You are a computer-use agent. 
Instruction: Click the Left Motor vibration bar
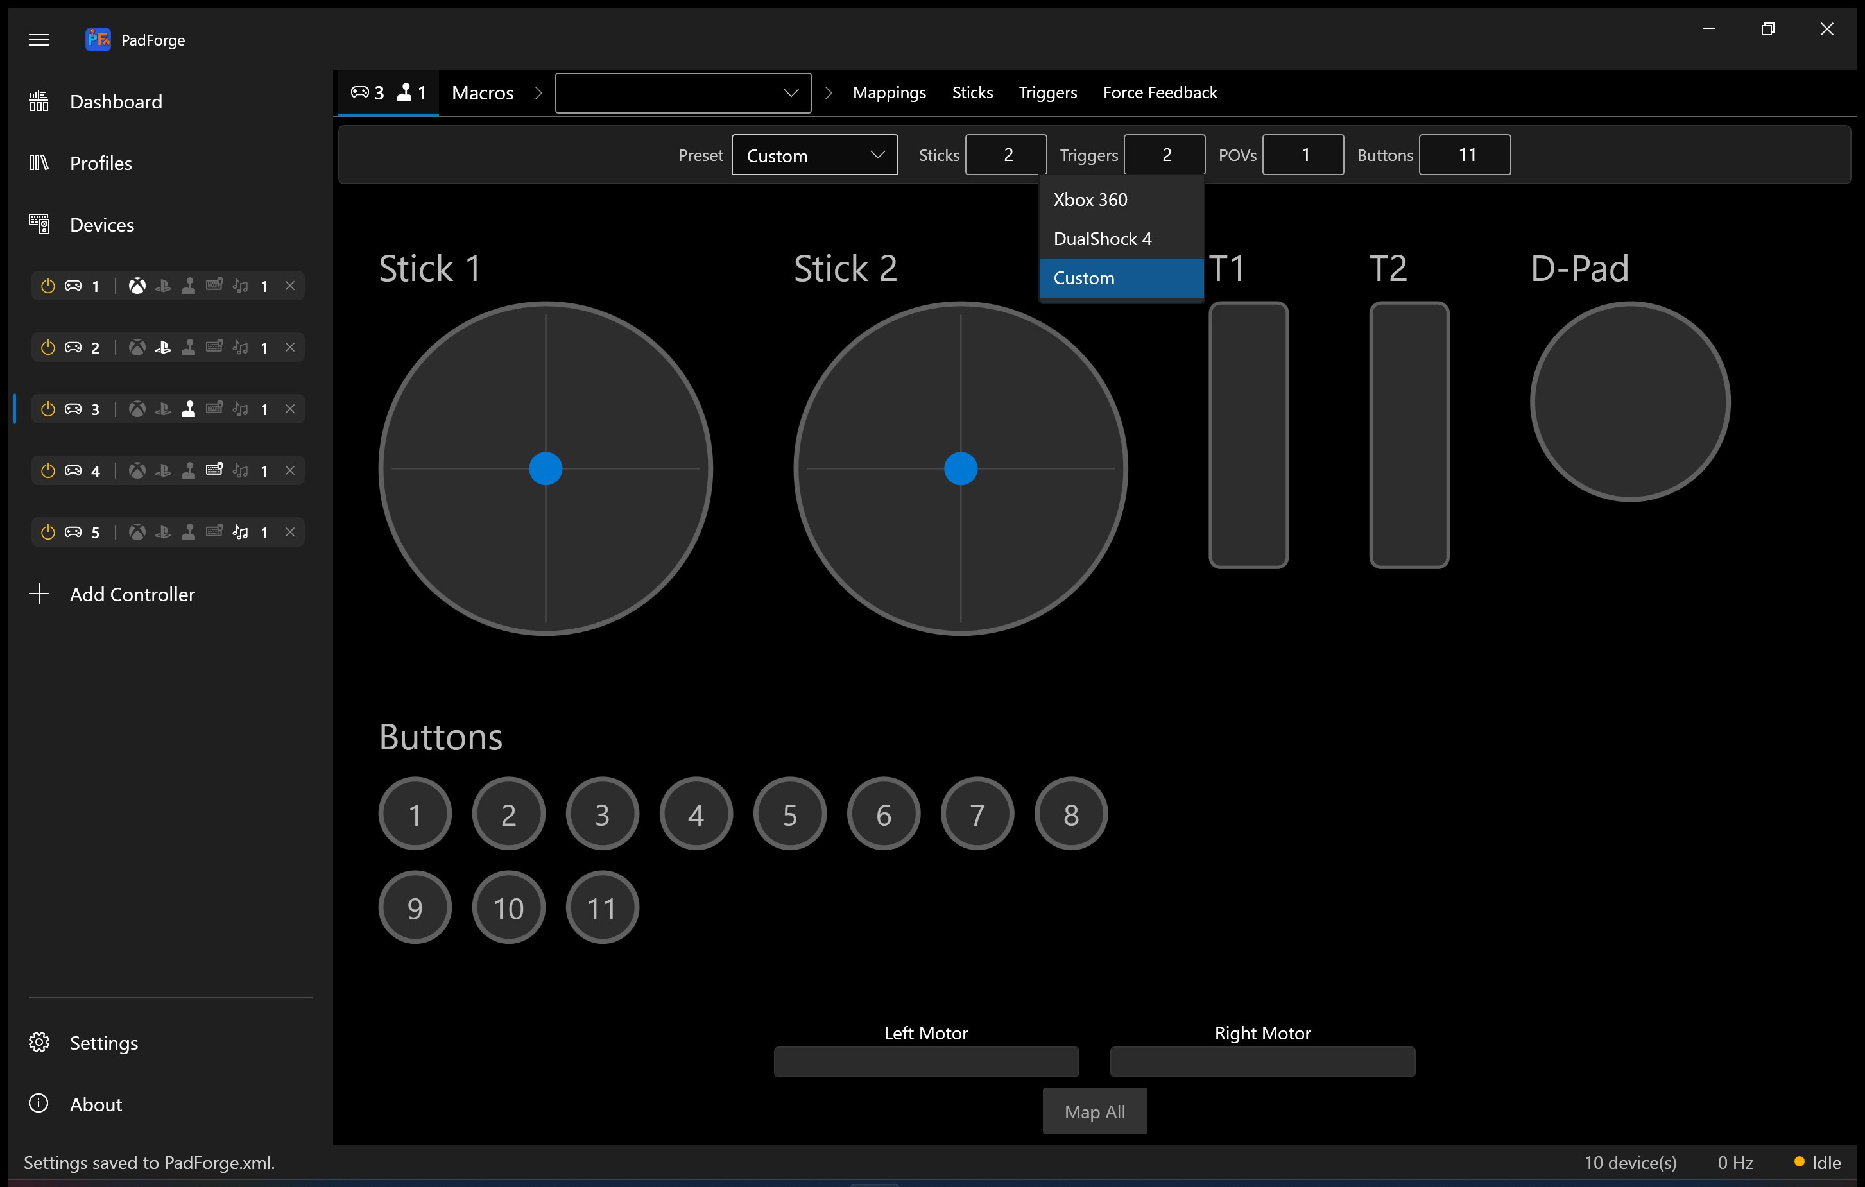(x=925, y=1062)
